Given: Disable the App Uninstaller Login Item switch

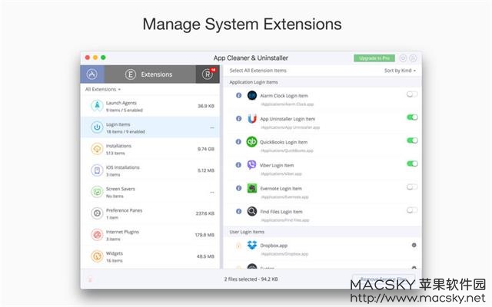Looking at the screenshot, I should coord(412,117).
